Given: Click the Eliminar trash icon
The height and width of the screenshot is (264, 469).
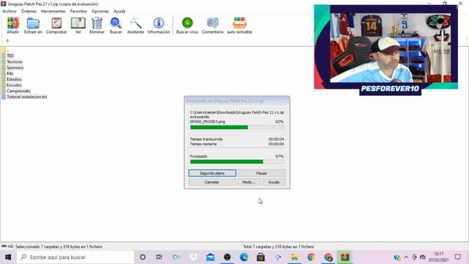Looking at the screenshot, I should point(97,25).
